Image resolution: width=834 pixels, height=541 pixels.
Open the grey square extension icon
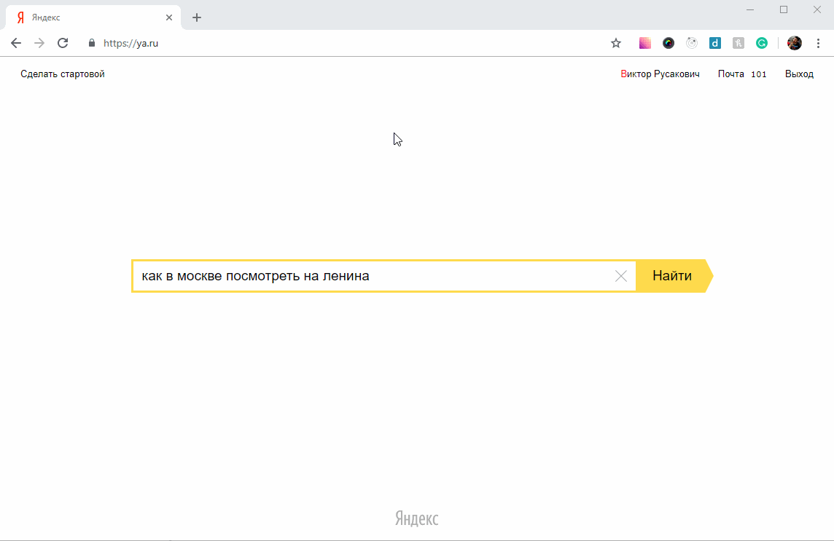tap(738, 43)
